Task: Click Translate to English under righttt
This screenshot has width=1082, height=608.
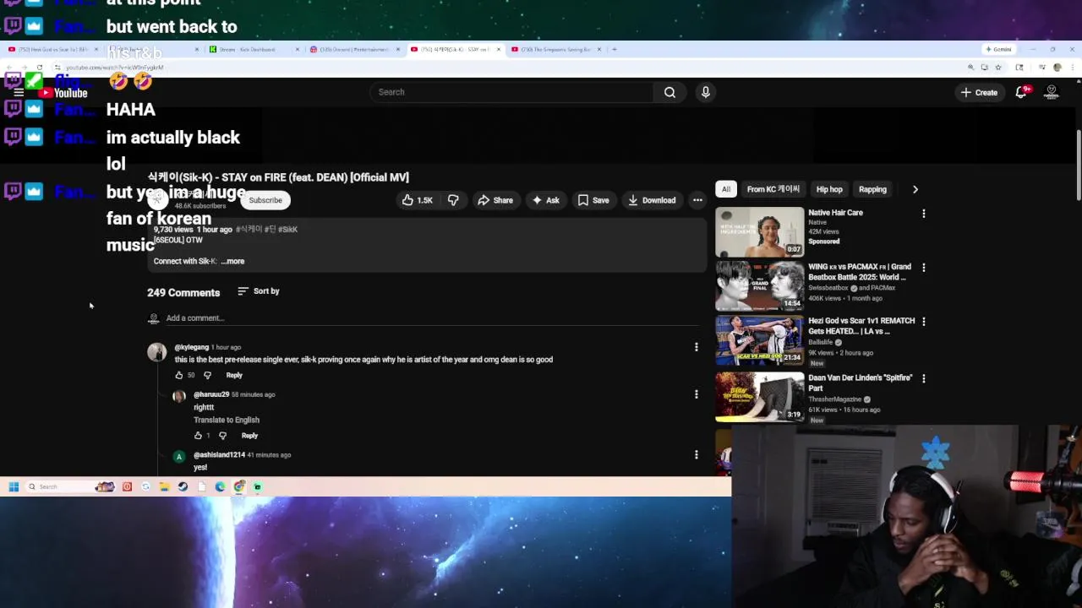Action: (x=227, y=420)
